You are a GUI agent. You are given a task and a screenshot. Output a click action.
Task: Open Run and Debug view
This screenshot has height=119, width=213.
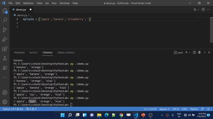(5, 39)
